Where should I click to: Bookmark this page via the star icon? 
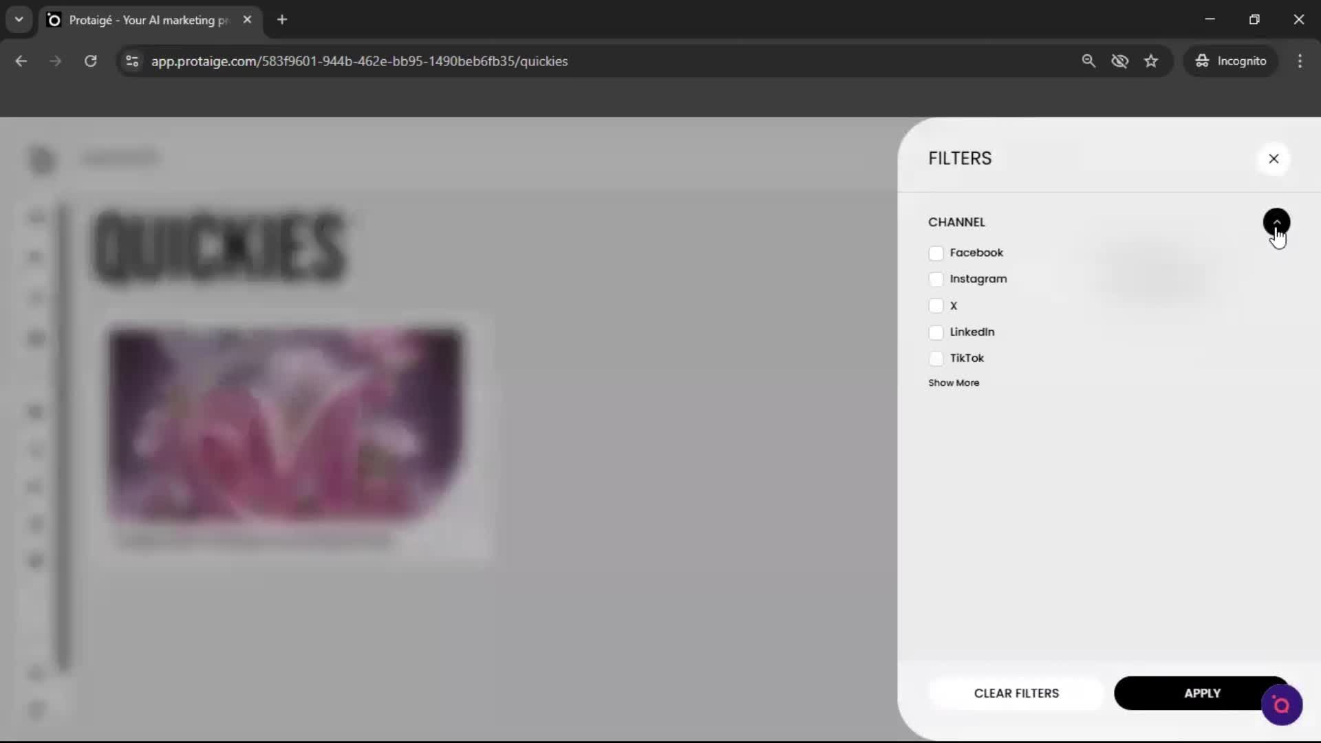[x=1152, y=61]
